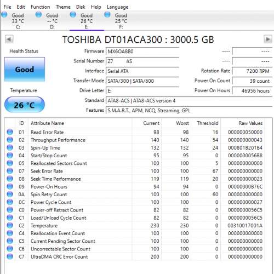Click the 26 °C temperature button

click(25, 105)
